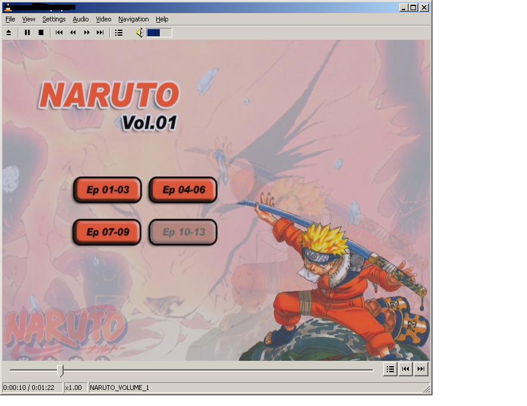The width and height of the screenshot is (527, 406).
Task: Click previous button beside the seek bar
Action: coord(405,369)
